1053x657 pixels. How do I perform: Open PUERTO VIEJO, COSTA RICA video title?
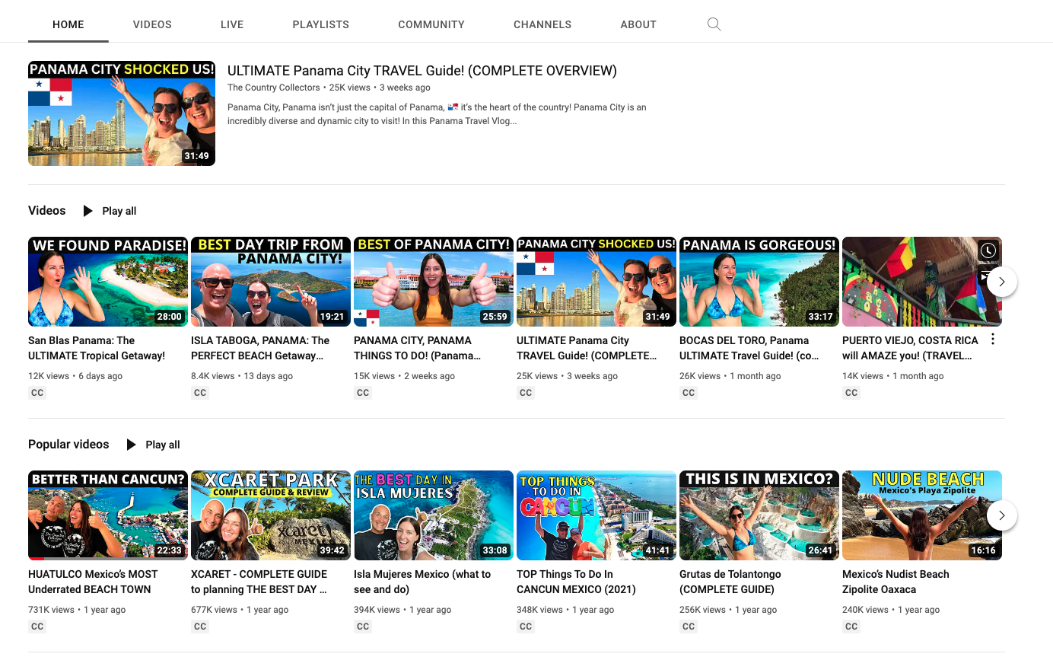pyautogui.click(x=910, y=348)
